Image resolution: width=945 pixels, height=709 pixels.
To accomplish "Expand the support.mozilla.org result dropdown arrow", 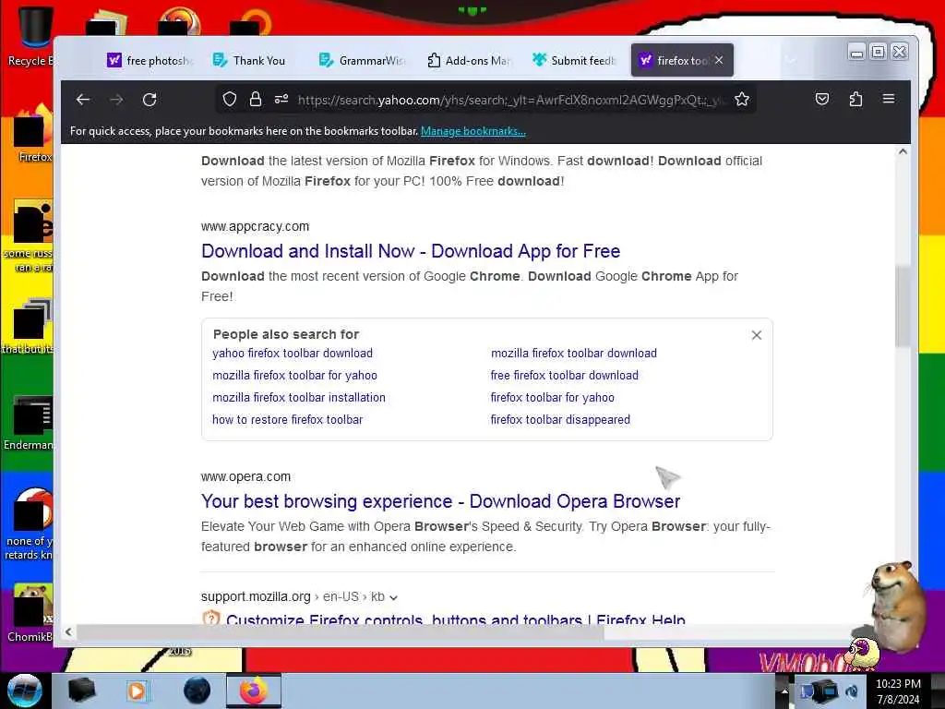I will click(x=393, y=597).
